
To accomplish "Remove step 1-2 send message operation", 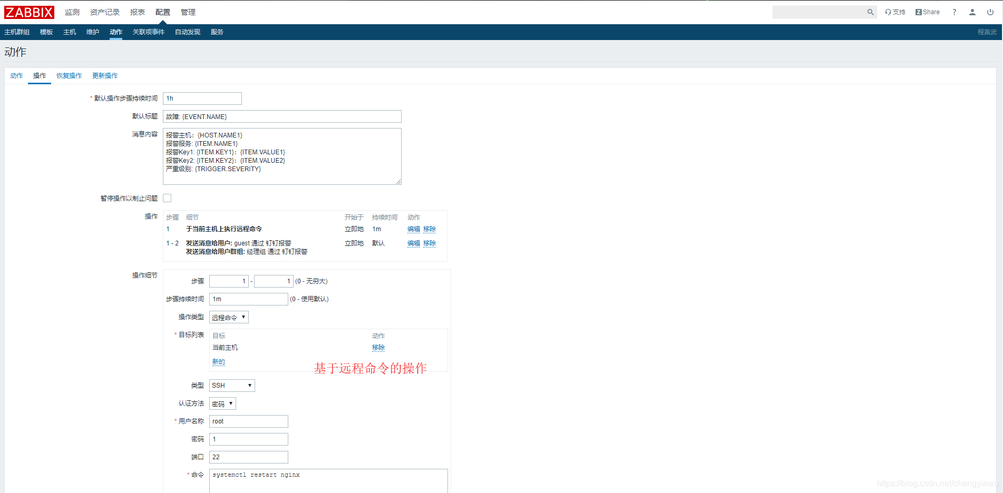I will (x=430, y=243).
